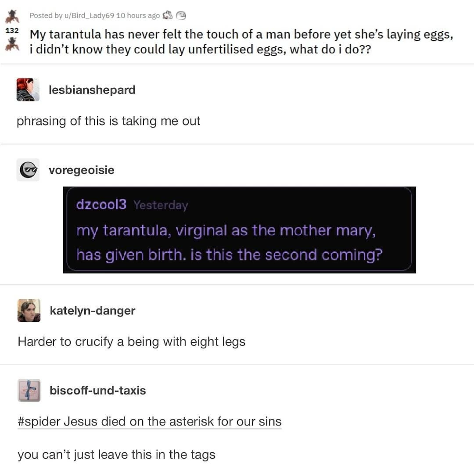Image resolution: width=474 pixels, height=474 pixels.
Task: Open biscoff-und-taxis blog
Action: [97, 391]
